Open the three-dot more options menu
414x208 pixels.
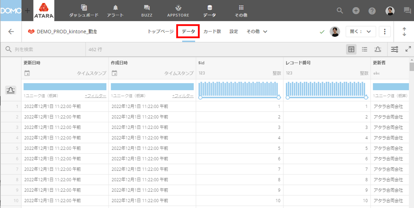pos(385,31)
